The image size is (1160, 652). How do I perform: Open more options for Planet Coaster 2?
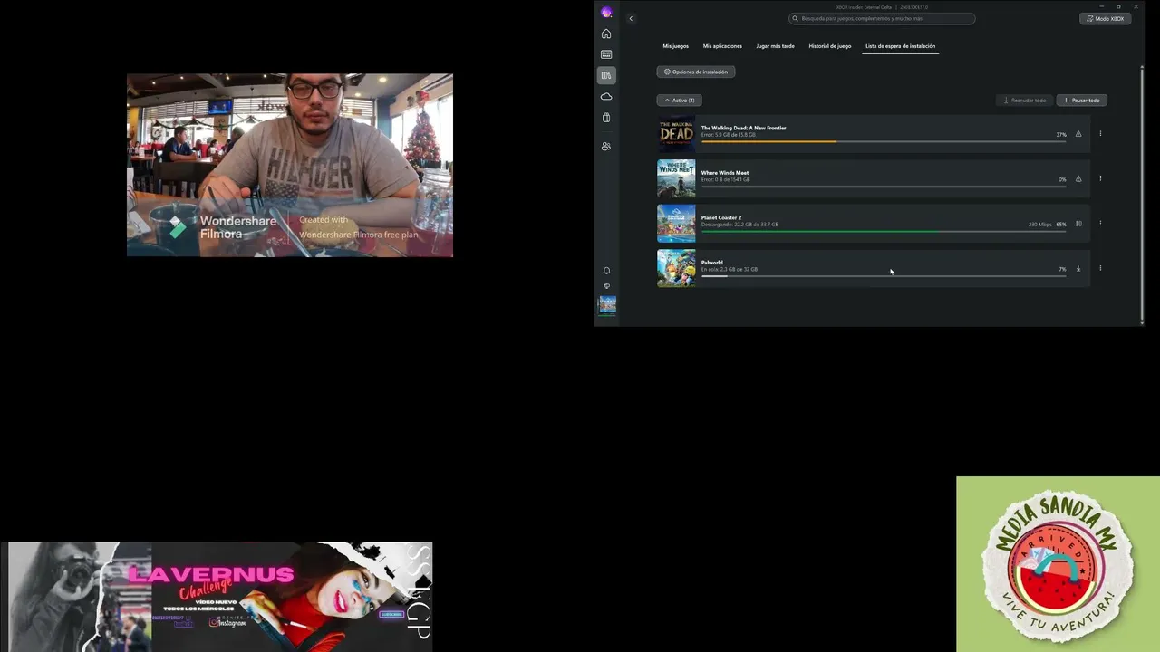(x=1100, y=224)
